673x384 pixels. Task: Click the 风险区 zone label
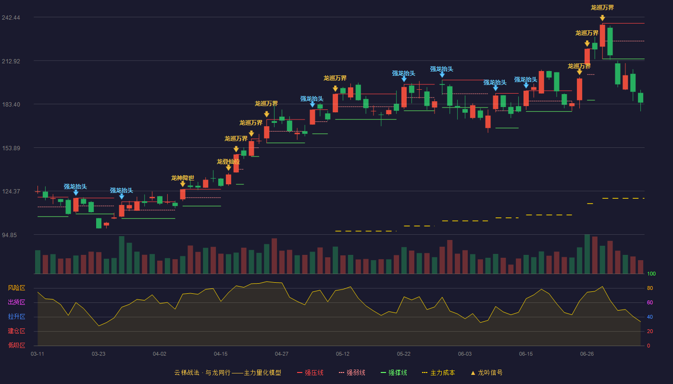point(16,288)
